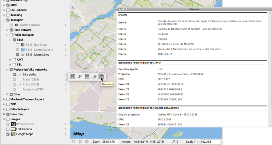Image resolution: width=272 pixels, height=145 pixels.
Task: Click the Zoom value input field
Action: (111, 142)
